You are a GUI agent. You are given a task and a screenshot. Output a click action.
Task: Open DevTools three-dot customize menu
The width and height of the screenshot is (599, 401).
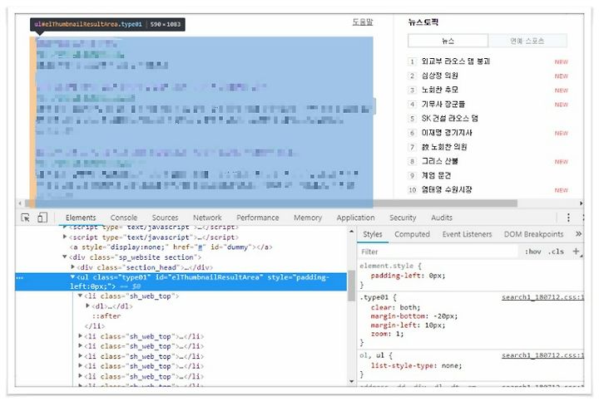tap(568, 218)
